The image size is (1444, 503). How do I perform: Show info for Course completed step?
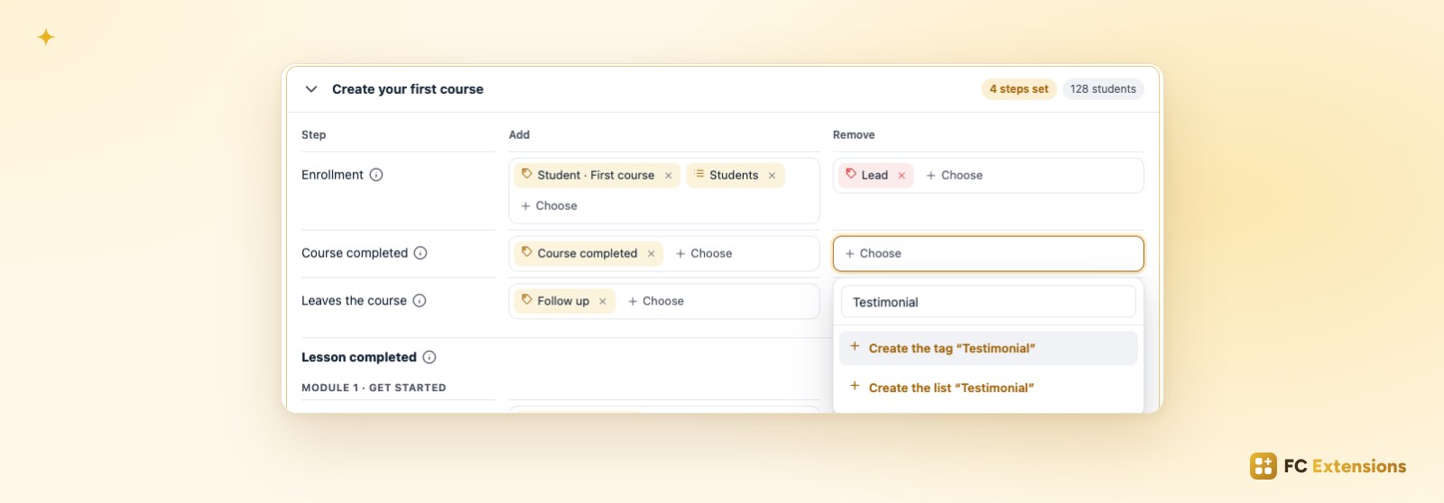[x=421, y=253]
